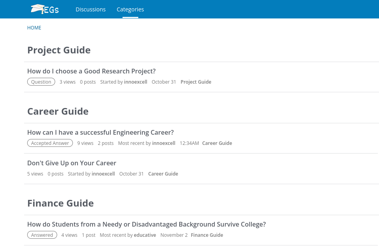This screenshot has height=247, width=379.
Task: Click the 12:34AM timestamp on the engineering thread
Action: [189, 143]
